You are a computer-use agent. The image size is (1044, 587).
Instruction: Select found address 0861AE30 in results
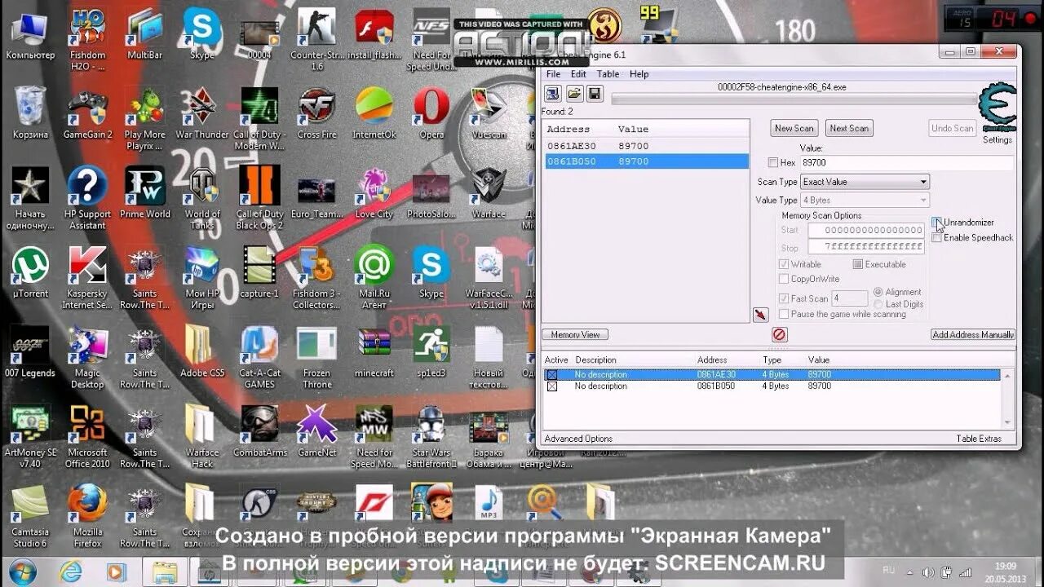(x=645, y=146)
